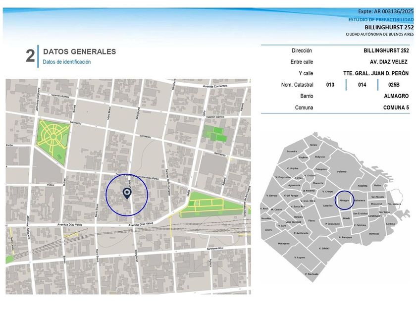The width and height of the screenshot is (416, 312).
Task: Click 'Liniers' on the neighborhoods map
Action: tap(268, 230)
